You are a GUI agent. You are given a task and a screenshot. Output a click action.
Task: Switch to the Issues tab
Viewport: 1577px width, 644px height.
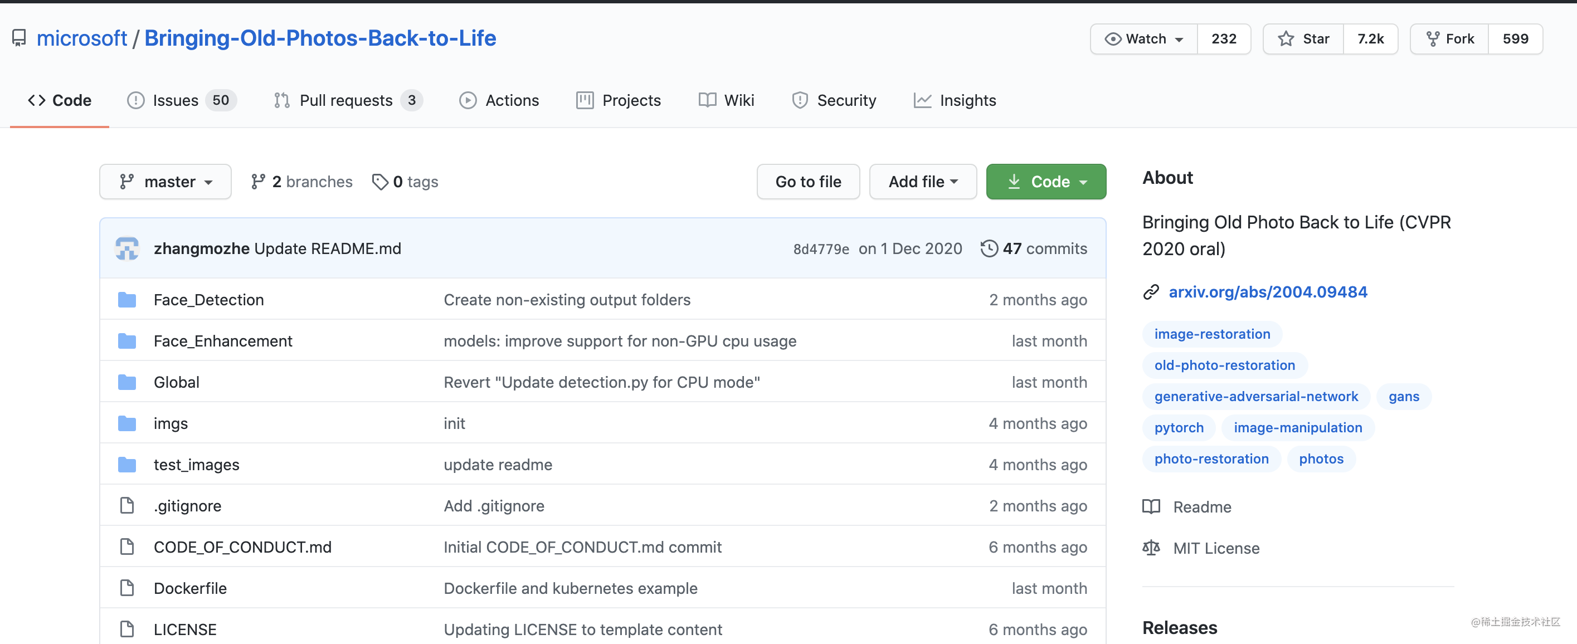181,100
